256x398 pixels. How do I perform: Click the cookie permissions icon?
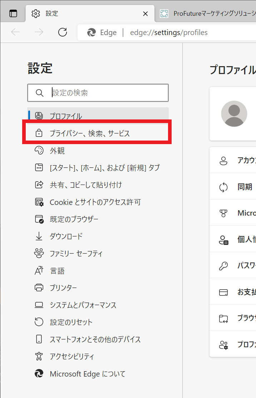39,202
